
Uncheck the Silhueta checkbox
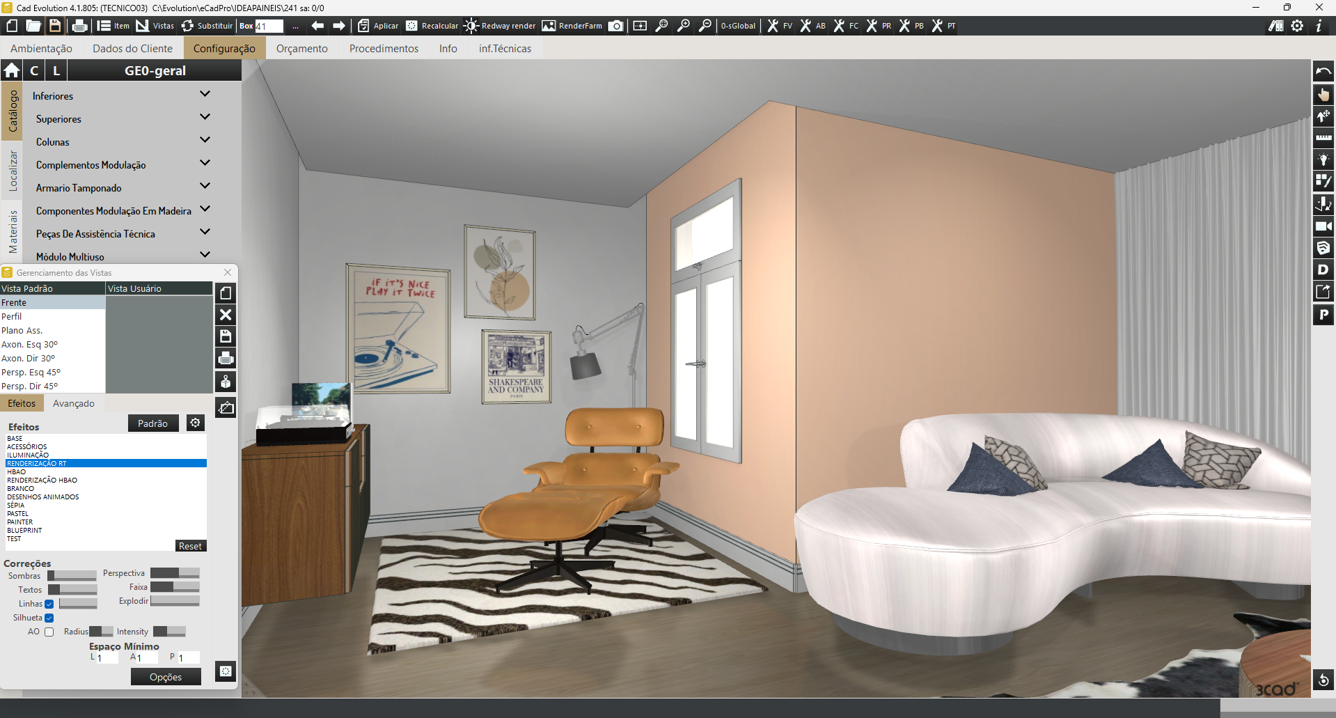tap(49, 618)
